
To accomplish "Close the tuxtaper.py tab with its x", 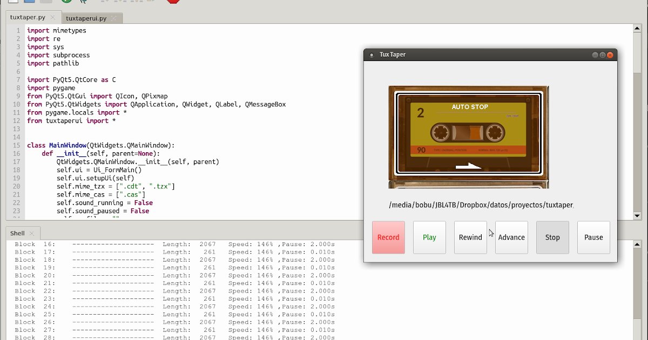I will [52, 17].
